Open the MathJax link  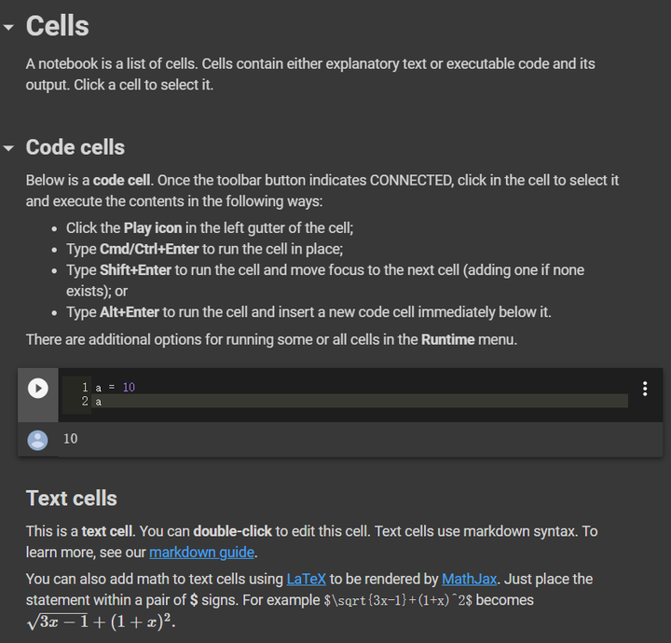(x=470, y=579)
